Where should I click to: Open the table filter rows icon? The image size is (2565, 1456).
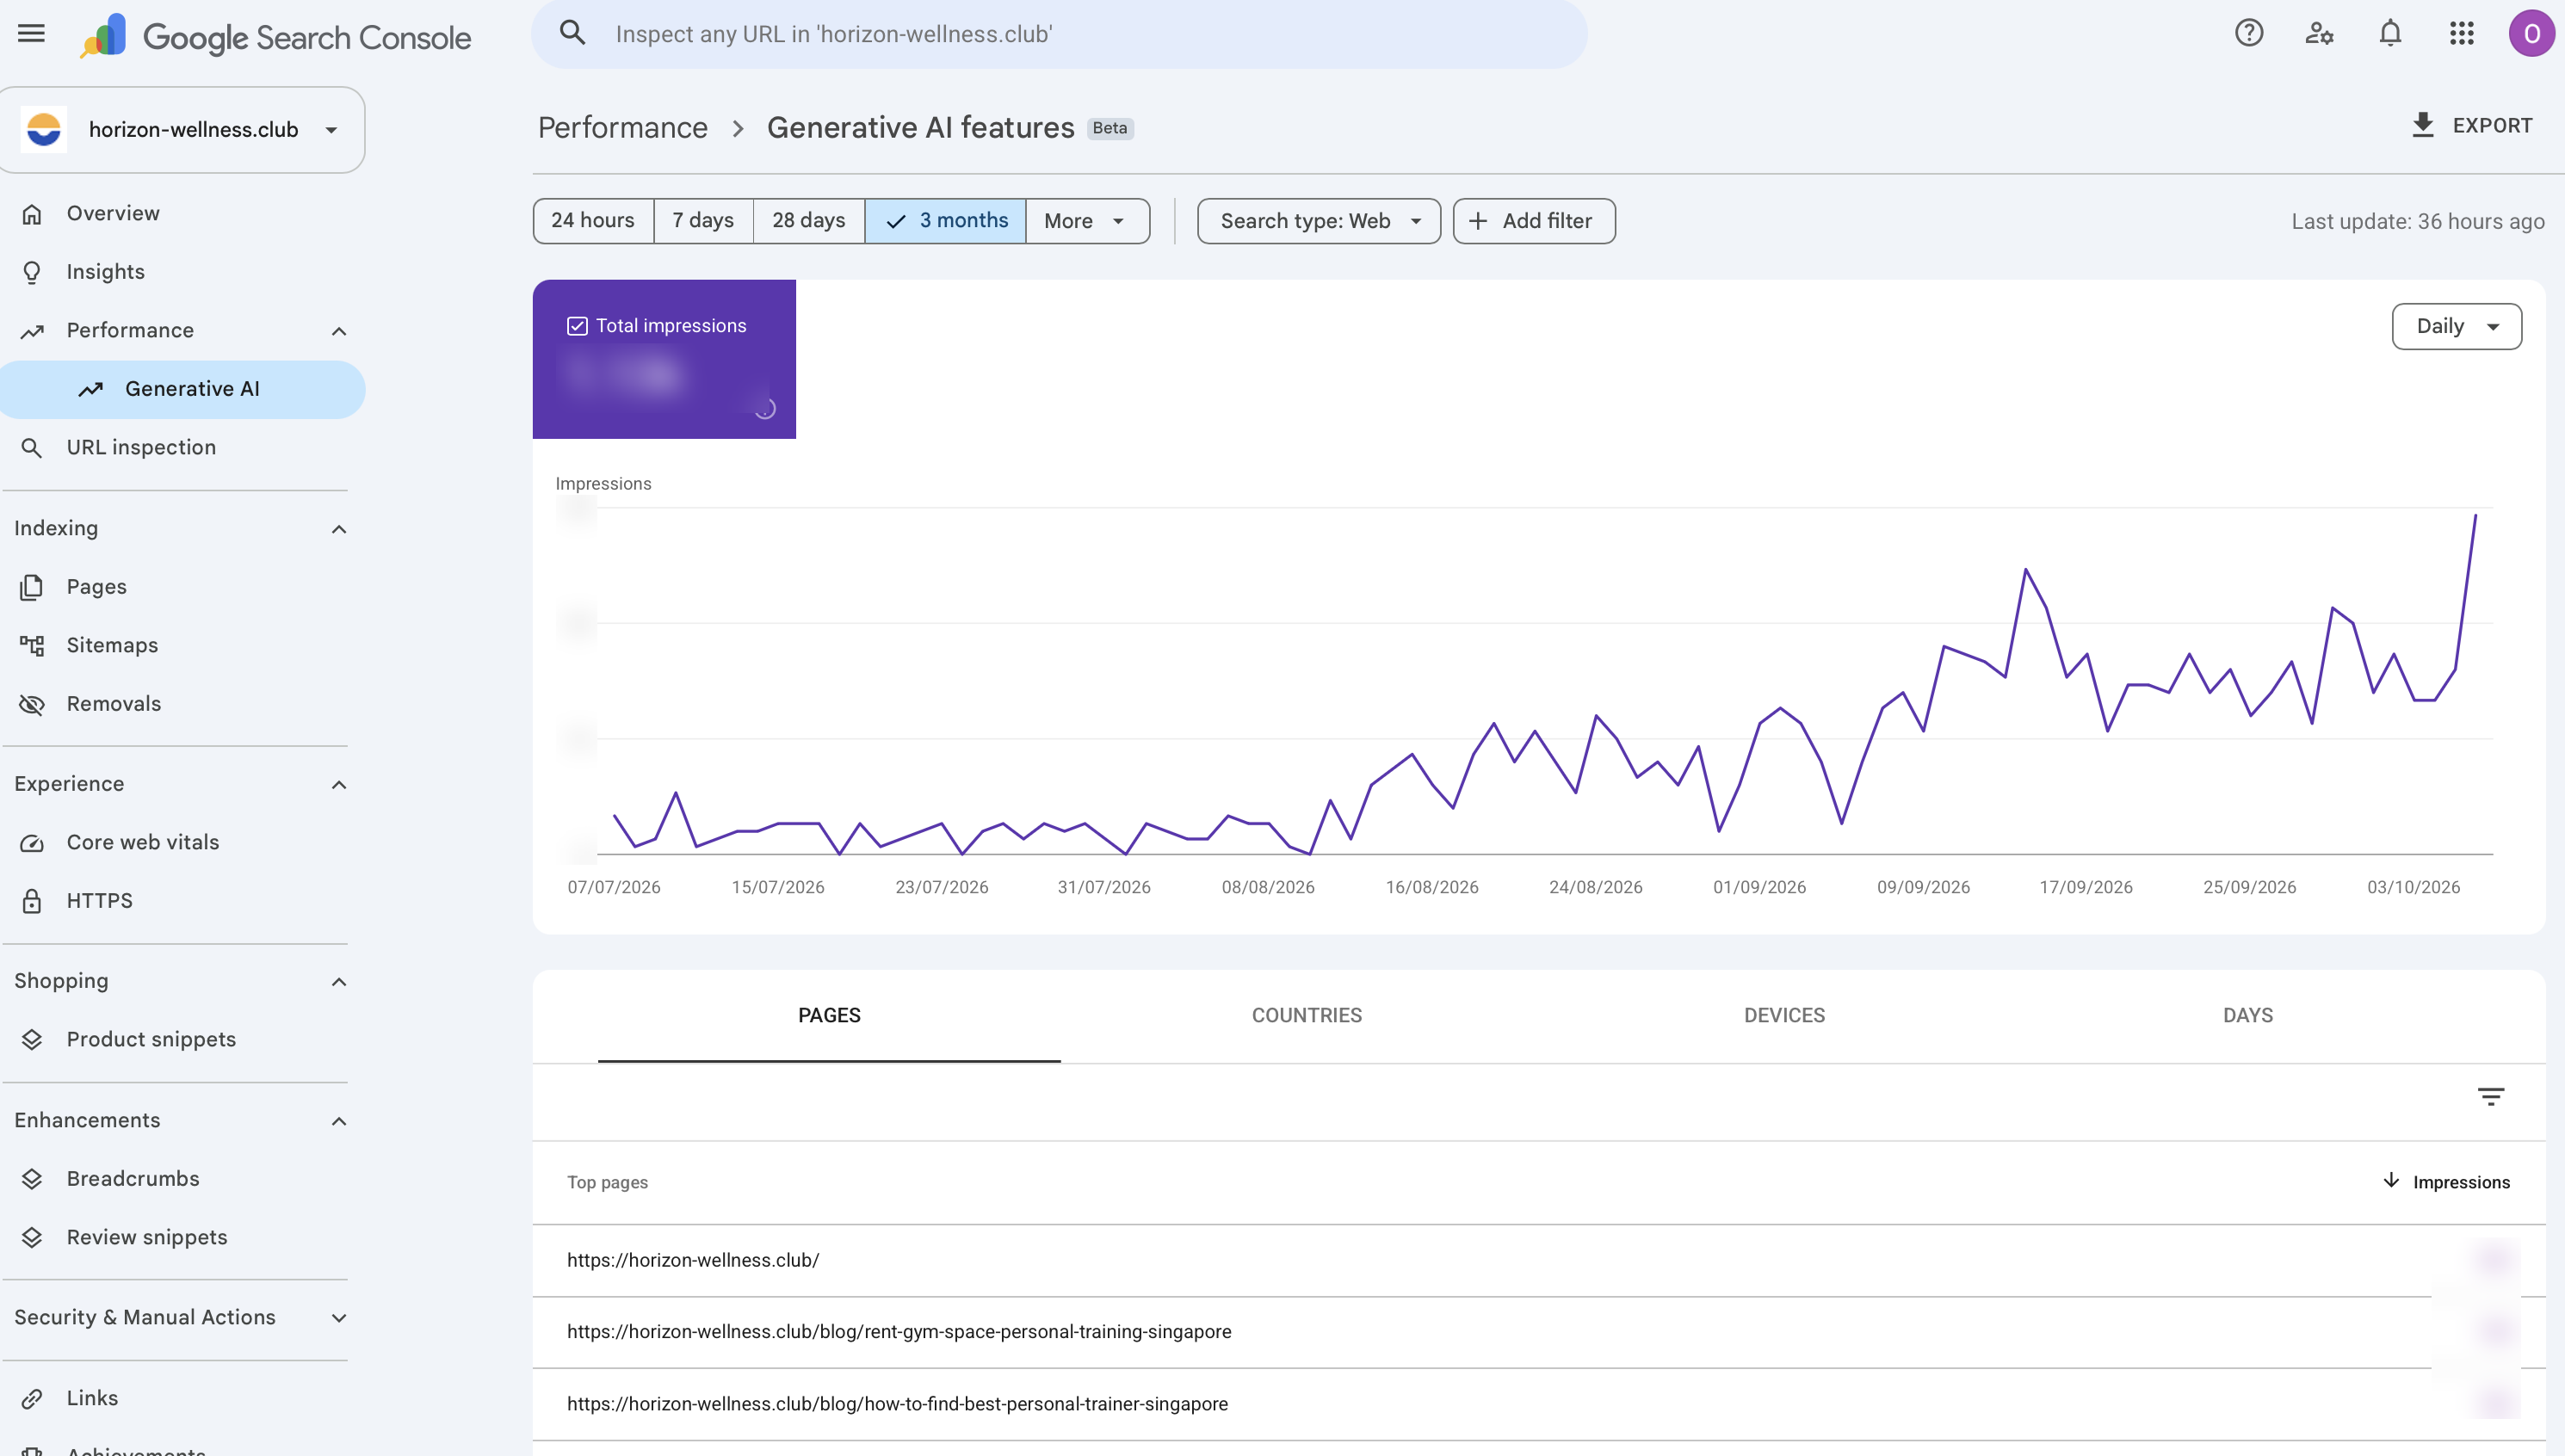tap(2490, 1097)
